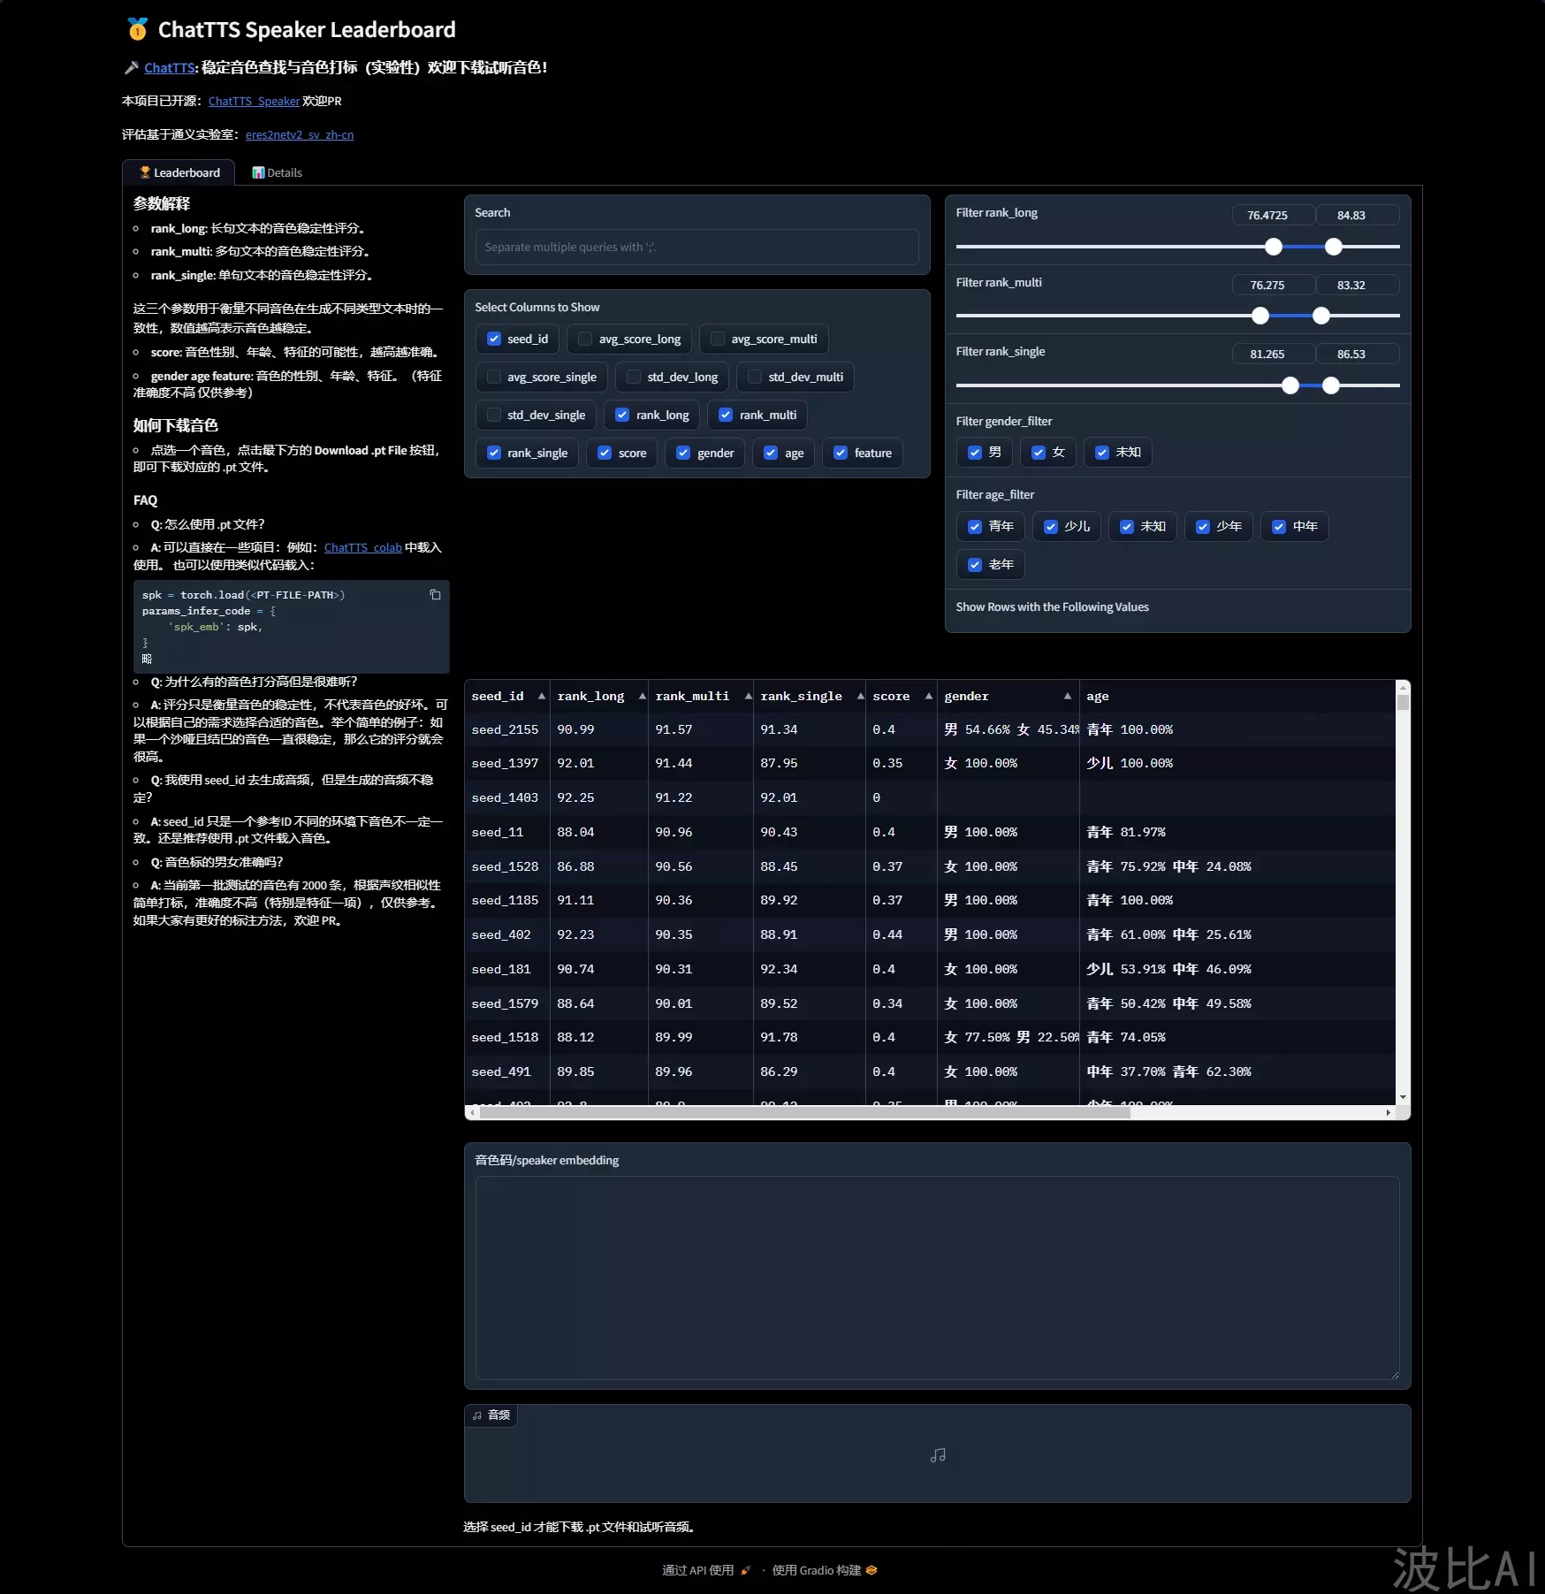Image resolution: width=1545 pixels, height=1594 pixels.
Task: Select the seed_2155 row cell
Action: point(506,730)
